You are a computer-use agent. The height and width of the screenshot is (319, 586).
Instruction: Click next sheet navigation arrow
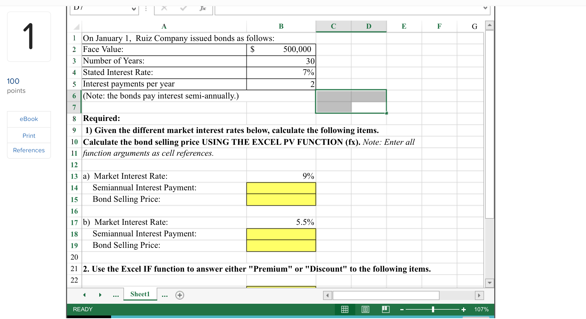pyautogui.click(x=100, y=295)
